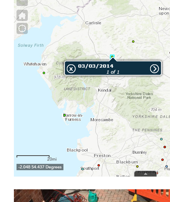This screenshot has height=202, width=170.
Task: Click the THE PENNINES map label
Action: pos(147,130)
